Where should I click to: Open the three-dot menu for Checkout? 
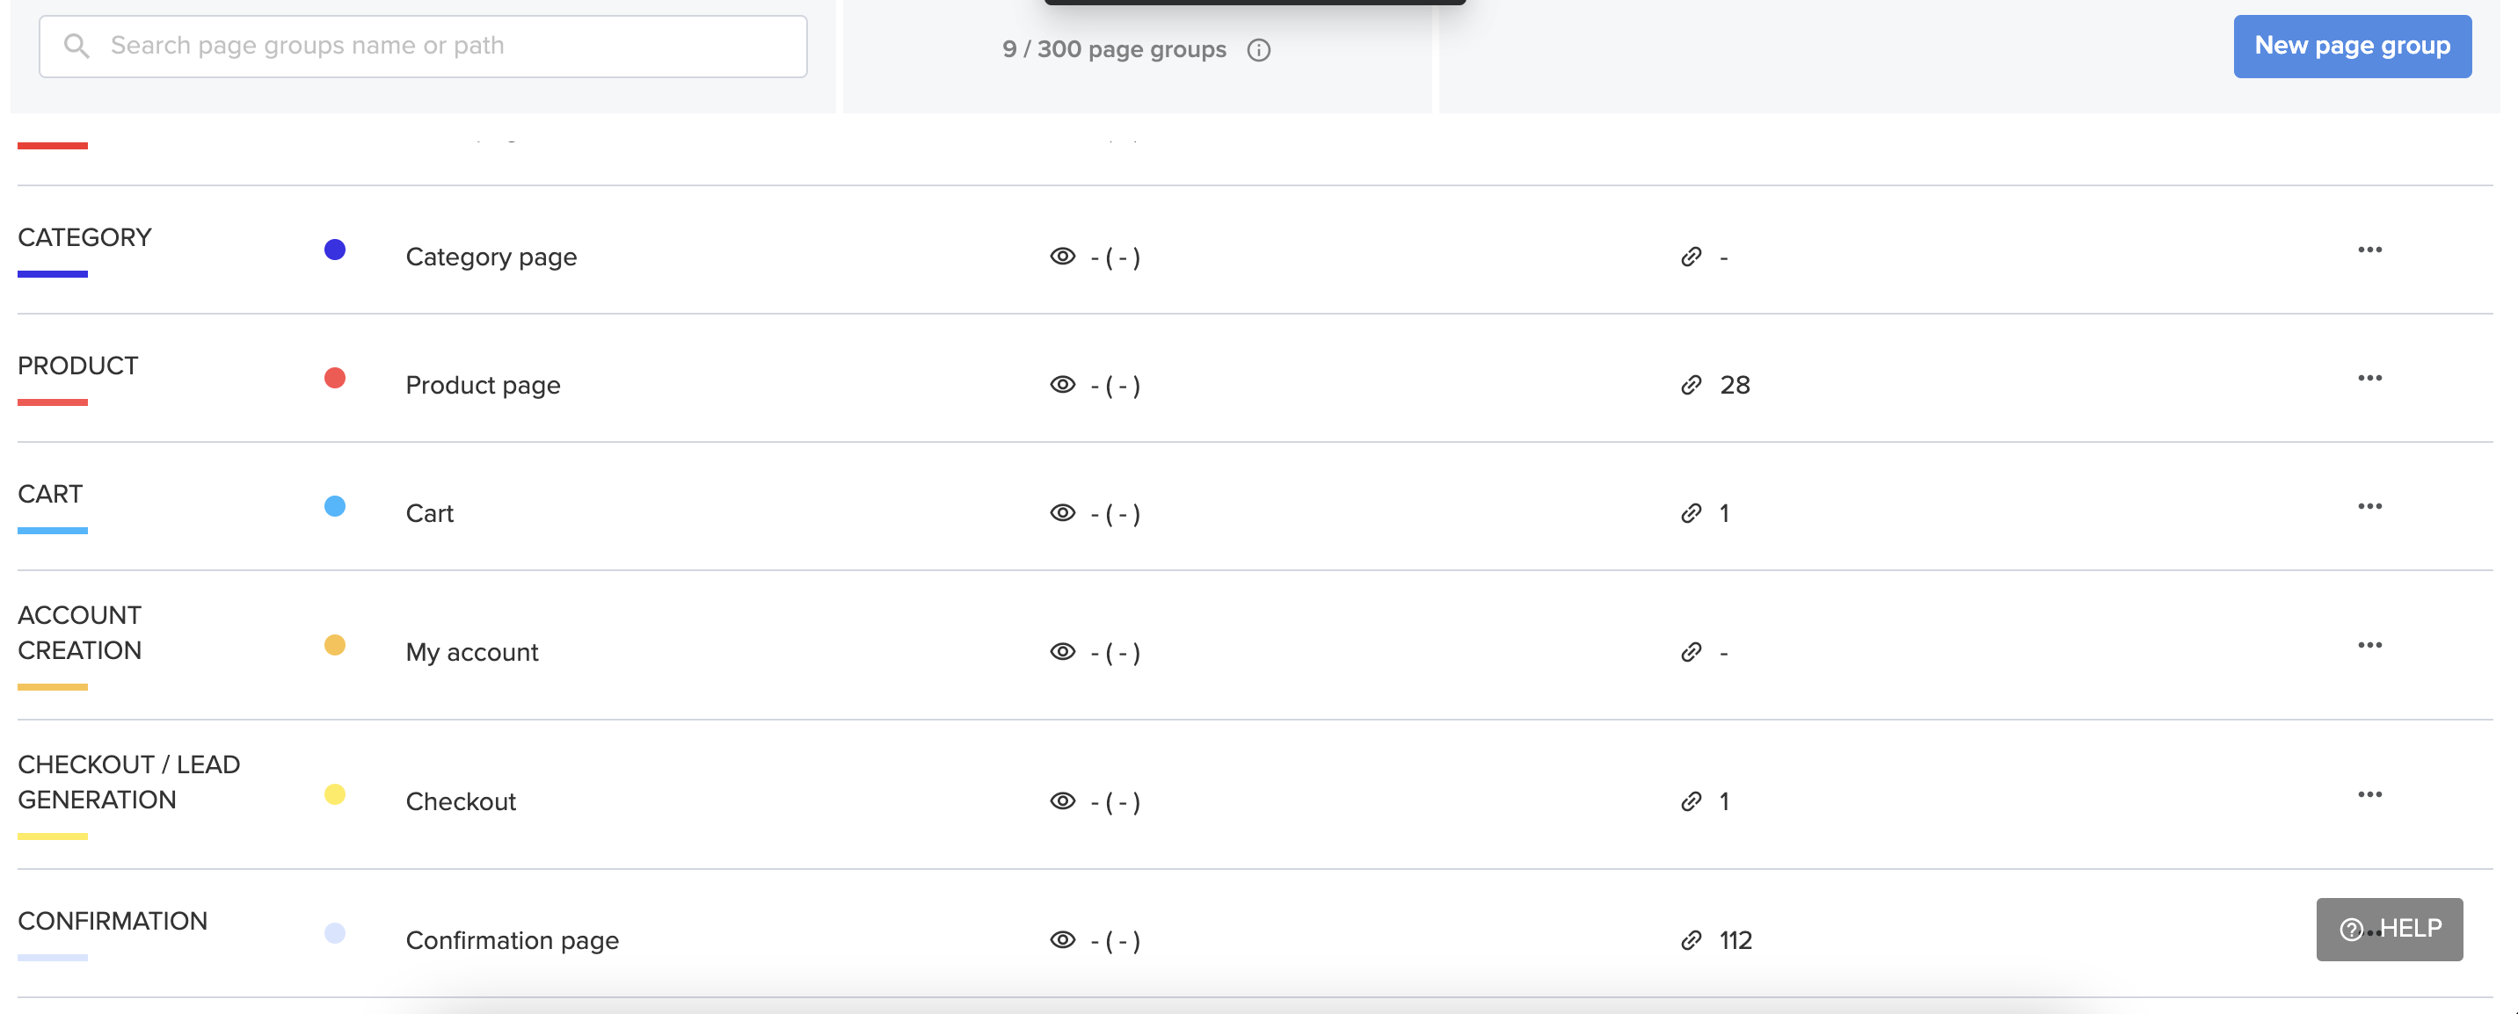(2369, 794)
